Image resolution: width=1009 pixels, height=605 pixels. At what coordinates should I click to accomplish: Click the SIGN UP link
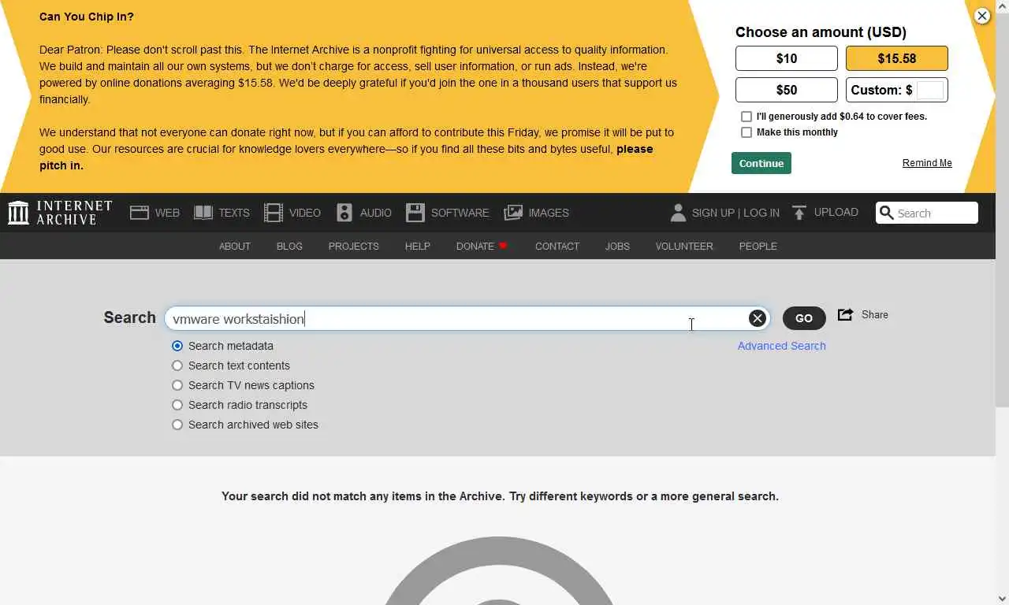(713, 213)
